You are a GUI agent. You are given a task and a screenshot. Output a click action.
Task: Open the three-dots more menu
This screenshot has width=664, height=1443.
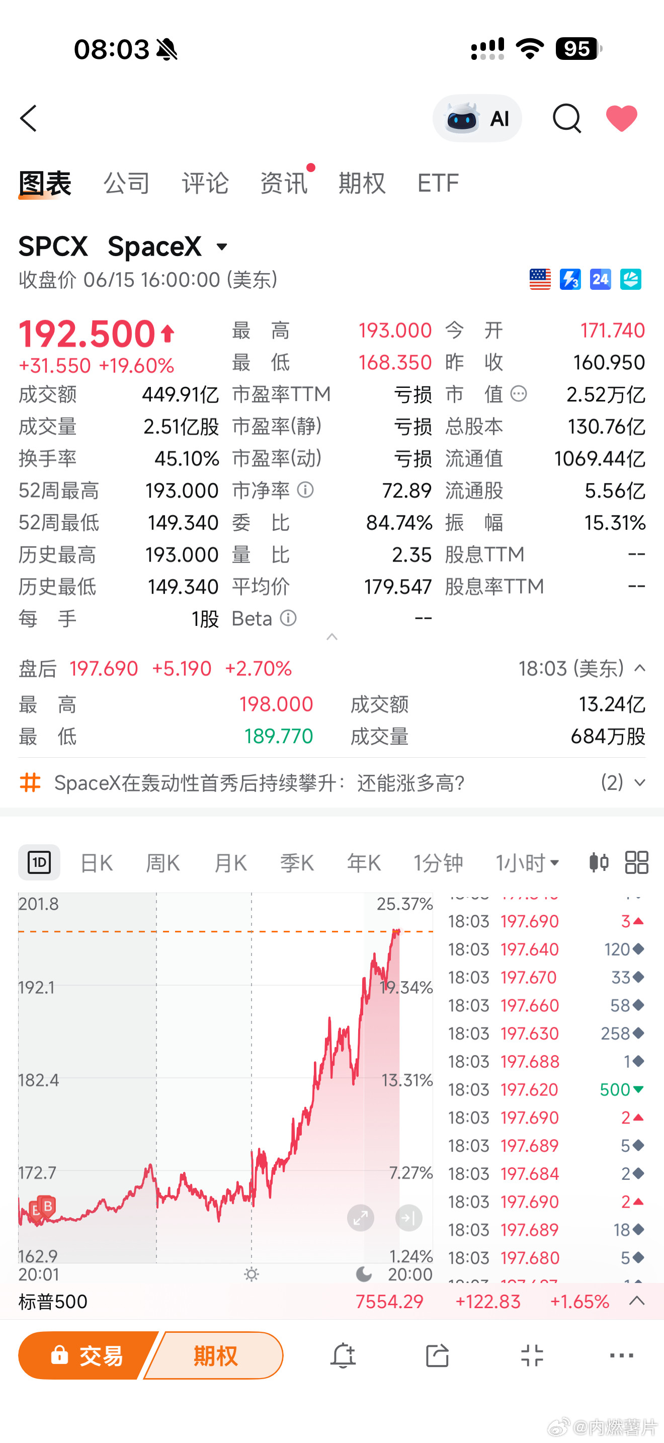pyautogui.click(x=621, y=1355)
